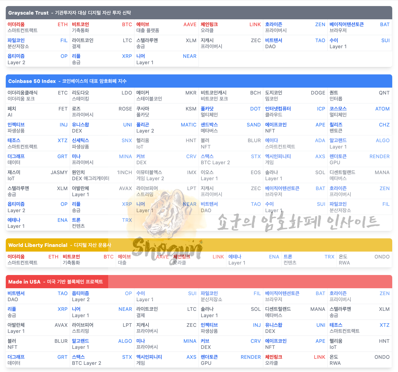Screen dimensions: 398x372
Task: Click 헬리움 HNT in Made in USA
Action: [360, 344]
